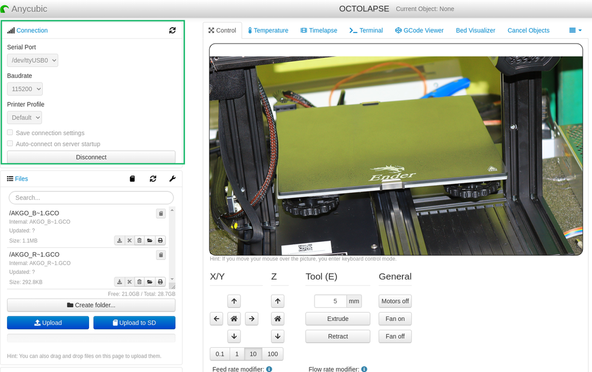This screenshot has width=592, height=372.
Task: Open the GCode Viewer tab
Action: (419, 30)
